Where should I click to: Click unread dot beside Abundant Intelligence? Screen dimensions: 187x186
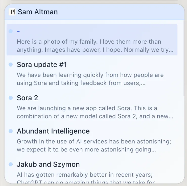(x=11, y=131)
